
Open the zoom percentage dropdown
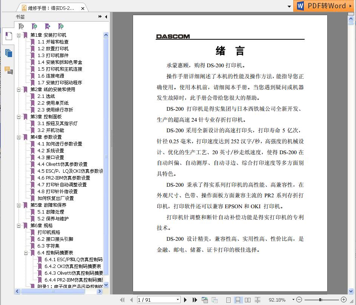click(x=293, y=300)
